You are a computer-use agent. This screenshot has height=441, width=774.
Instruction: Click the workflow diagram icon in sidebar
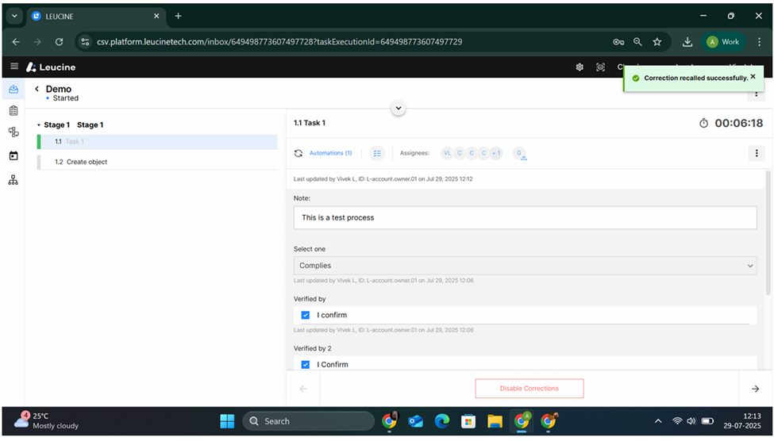13,132
